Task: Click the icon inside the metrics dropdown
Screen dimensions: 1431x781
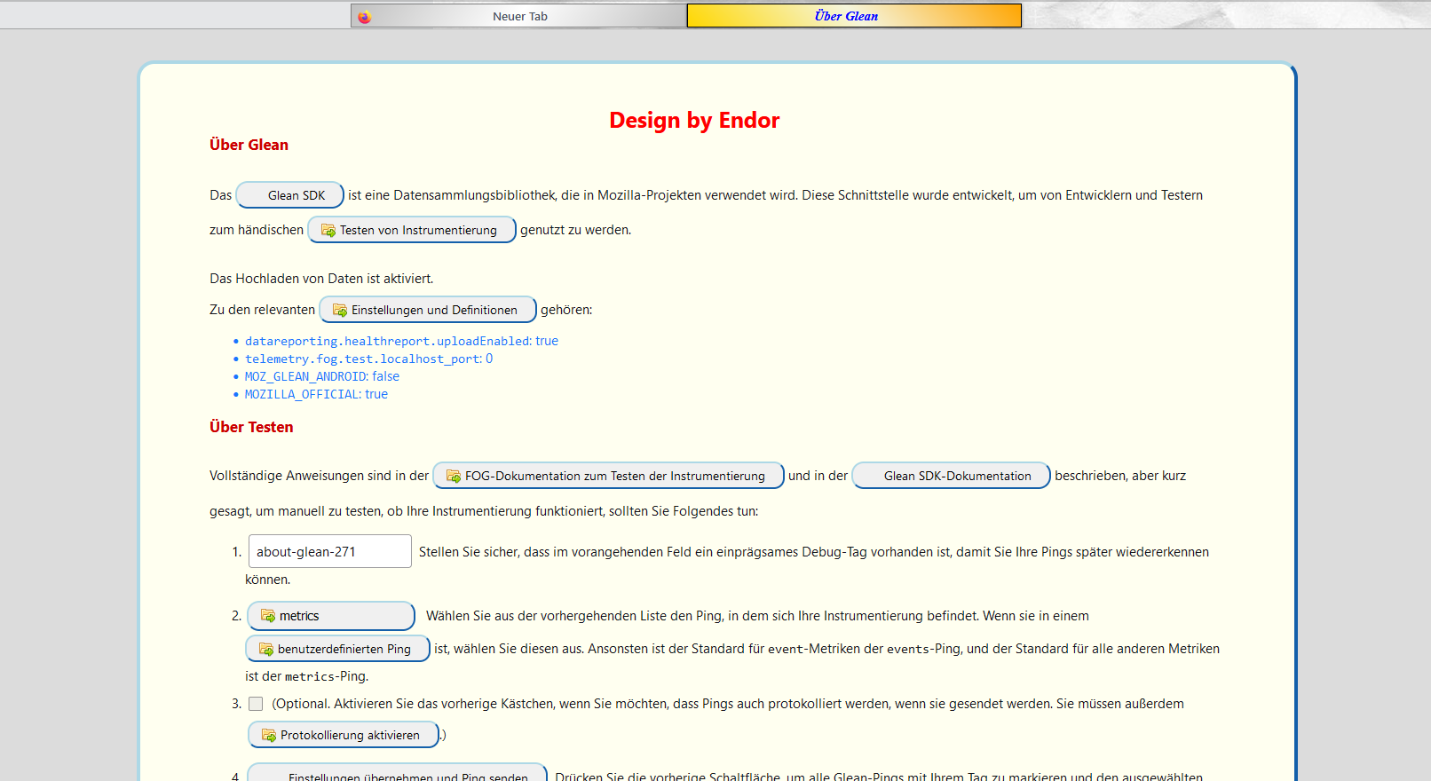Action: pos(267,616)
